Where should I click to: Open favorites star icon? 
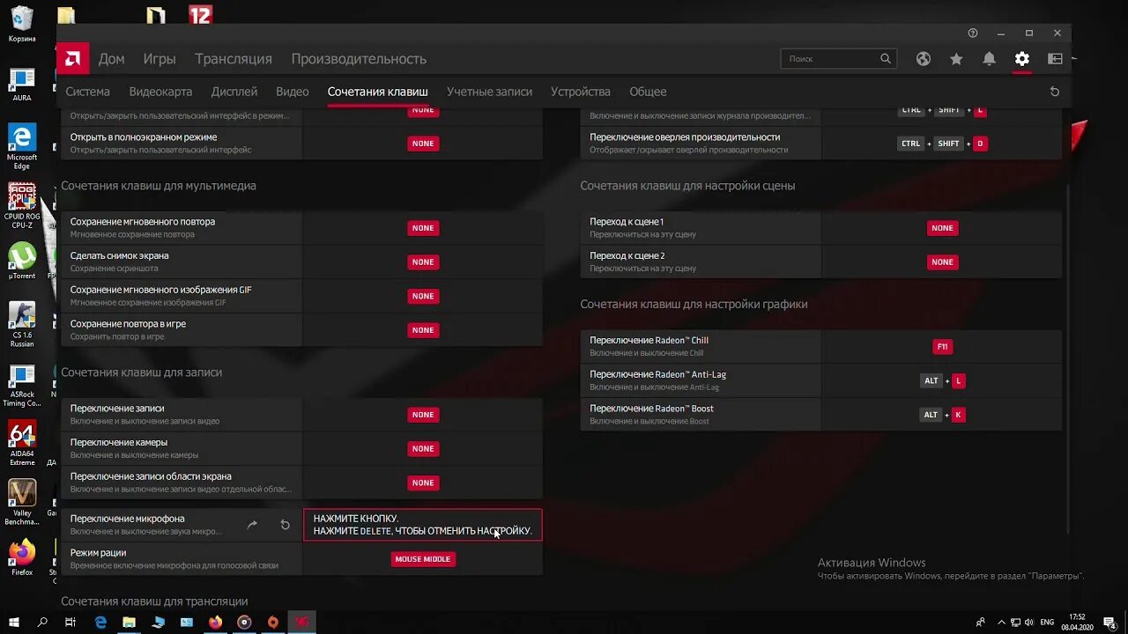956,59
